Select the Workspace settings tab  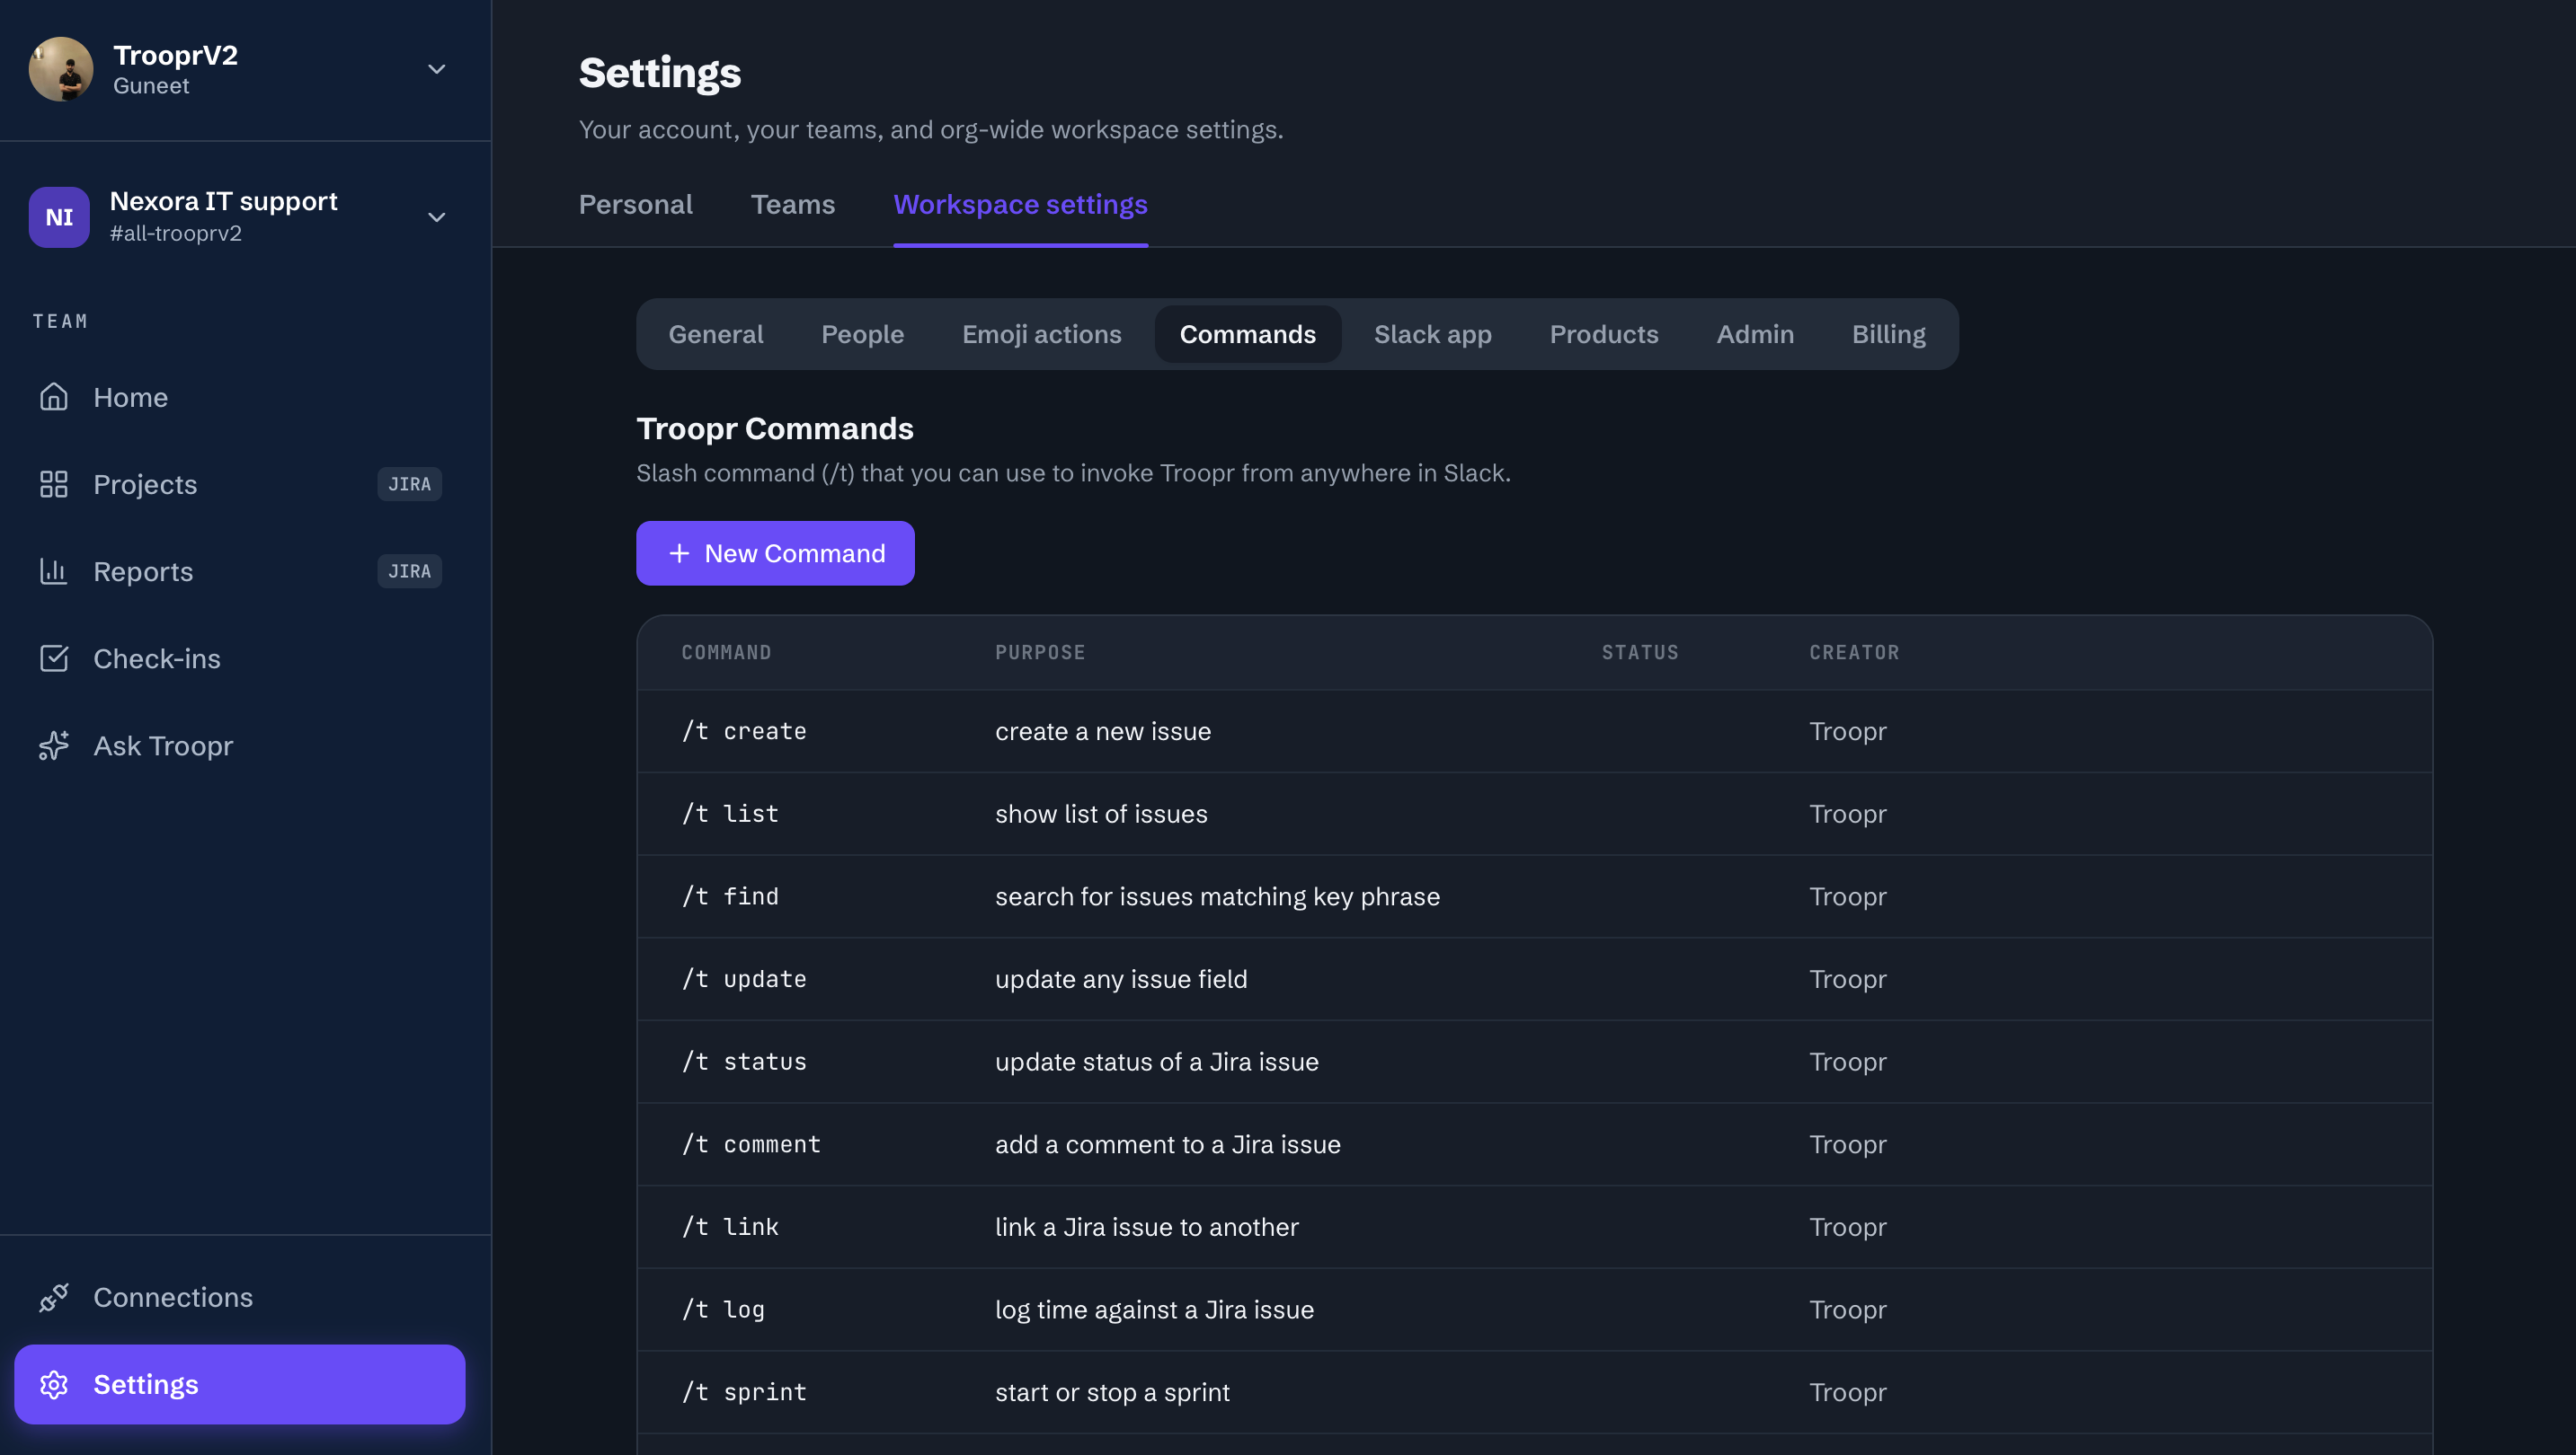click(x=1020, y=204)
